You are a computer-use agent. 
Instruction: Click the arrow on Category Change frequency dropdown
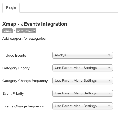109,81
